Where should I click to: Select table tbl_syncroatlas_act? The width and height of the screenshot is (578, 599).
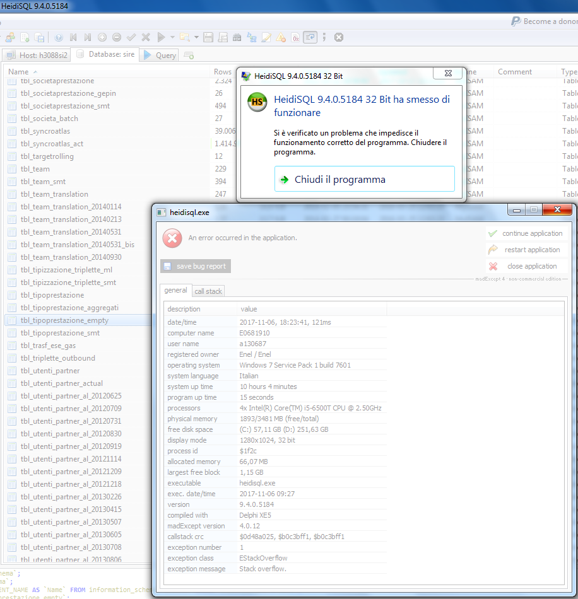pos(52,144)
